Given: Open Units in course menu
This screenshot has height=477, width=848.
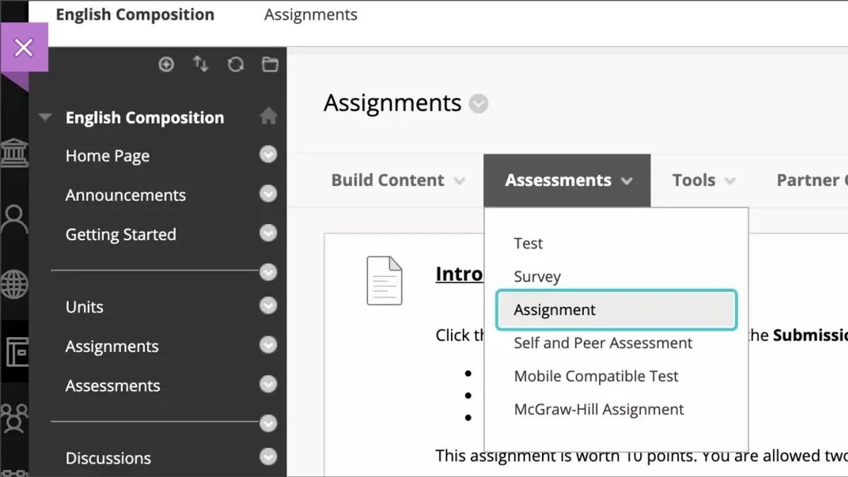Looking at the screenshot, I should pyautogui.click(x=84, y=307).
